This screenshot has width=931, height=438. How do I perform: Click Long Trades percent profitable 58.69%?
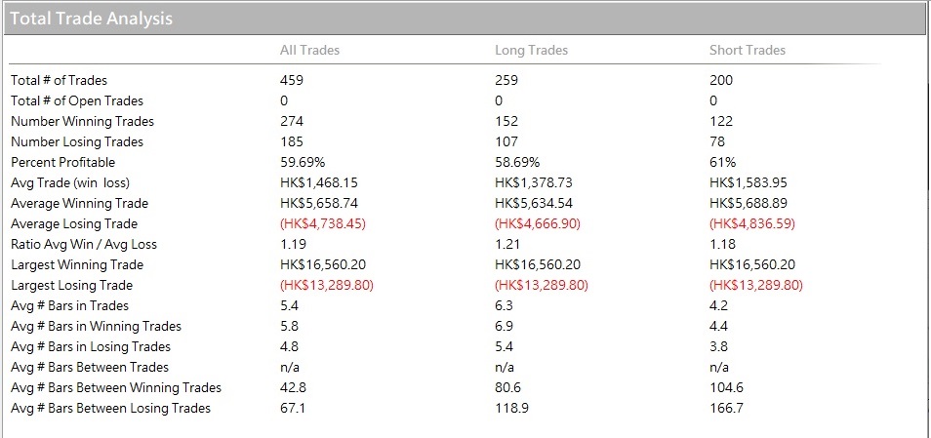[516, 162]
